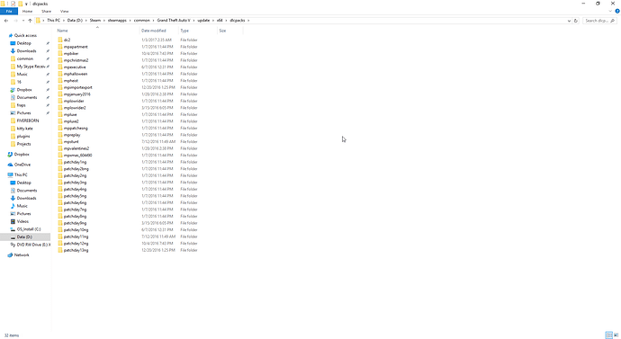Go up one folder level arrow
Screen dimensions: 621x339
click(x=30, y=21)
